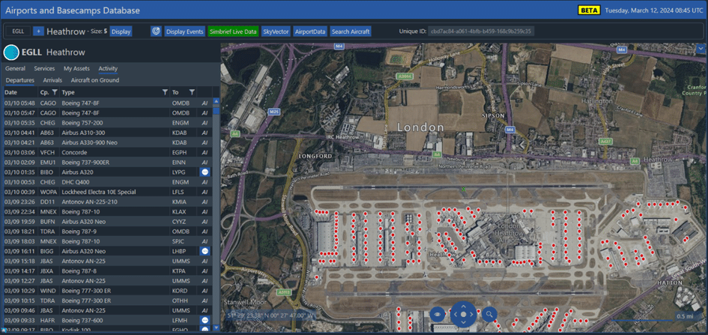Recenter map with navigation center dot
This screenshot has height=335, width=708.
point(463,314)
